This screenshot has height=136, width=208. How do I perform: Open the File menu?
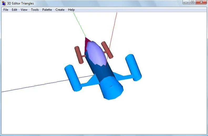[6, 10]
